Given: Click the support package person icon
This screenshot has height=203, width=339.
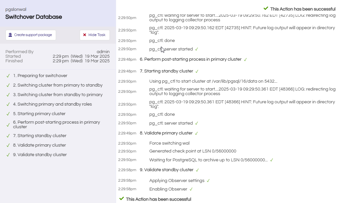Looking at the screenshot, I should pos(10,35).
